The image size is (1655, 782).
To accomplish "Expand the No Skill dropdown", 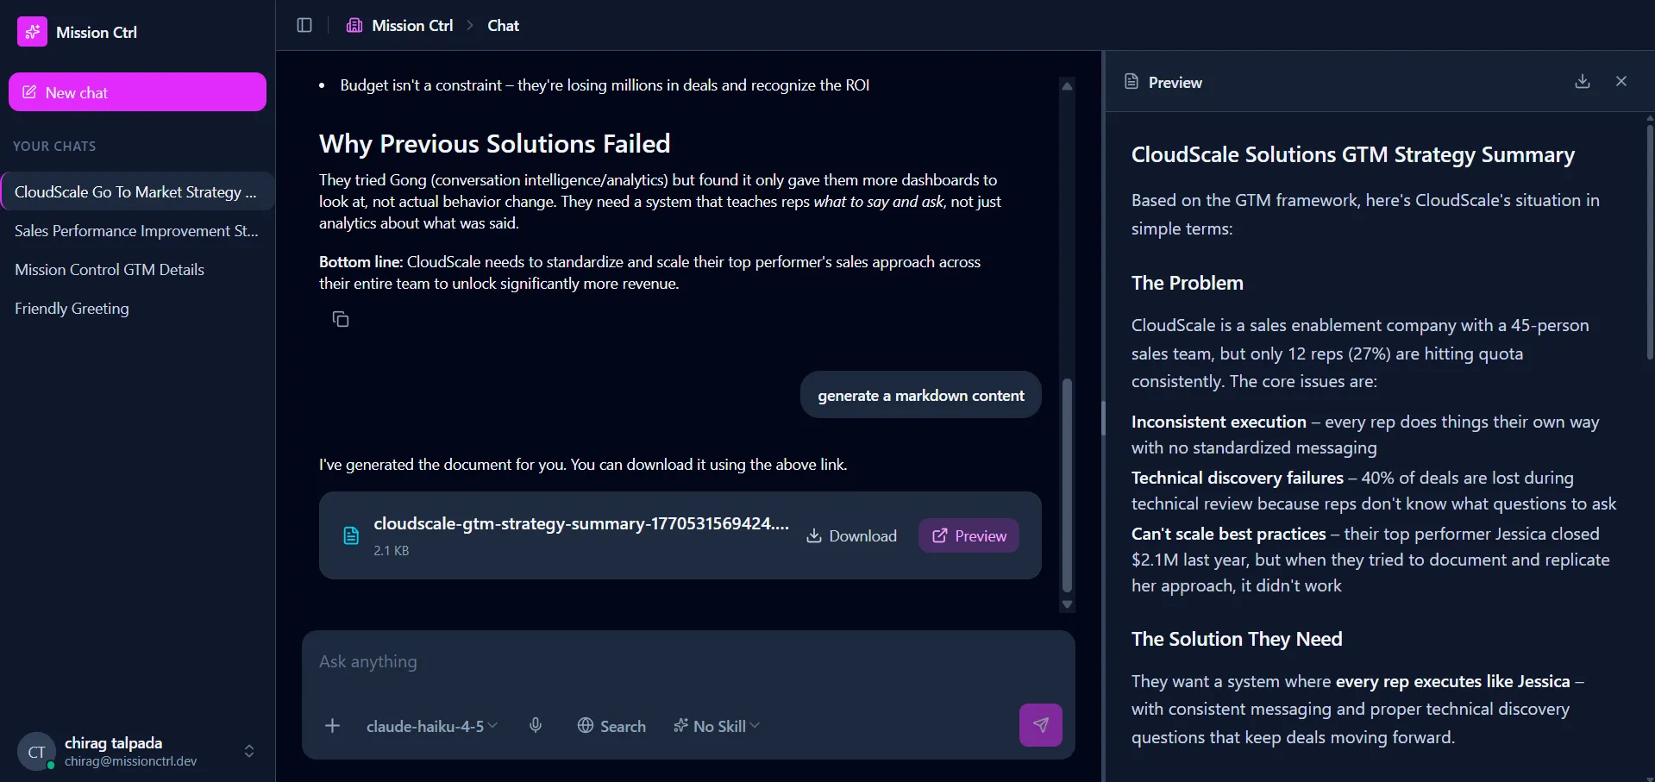I will coord(717,726).
